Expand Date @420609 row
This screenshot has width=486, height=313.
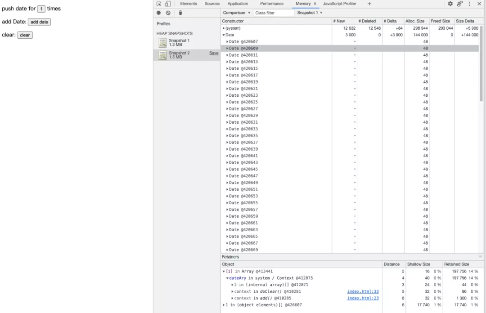(227, 49)
